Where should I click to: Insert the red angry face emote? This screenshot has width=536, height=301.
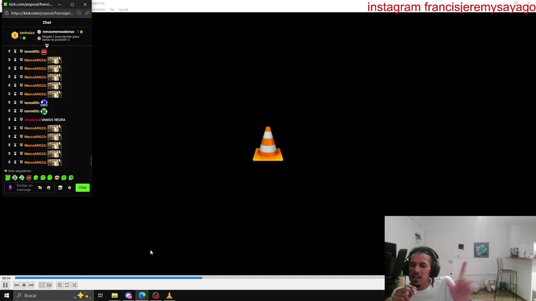[x=29, y=178]
